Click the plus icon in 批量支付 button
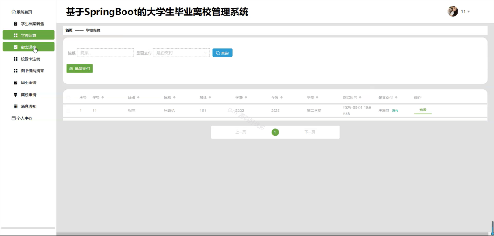This screenshot has width=494, height=236. point(71,69)
